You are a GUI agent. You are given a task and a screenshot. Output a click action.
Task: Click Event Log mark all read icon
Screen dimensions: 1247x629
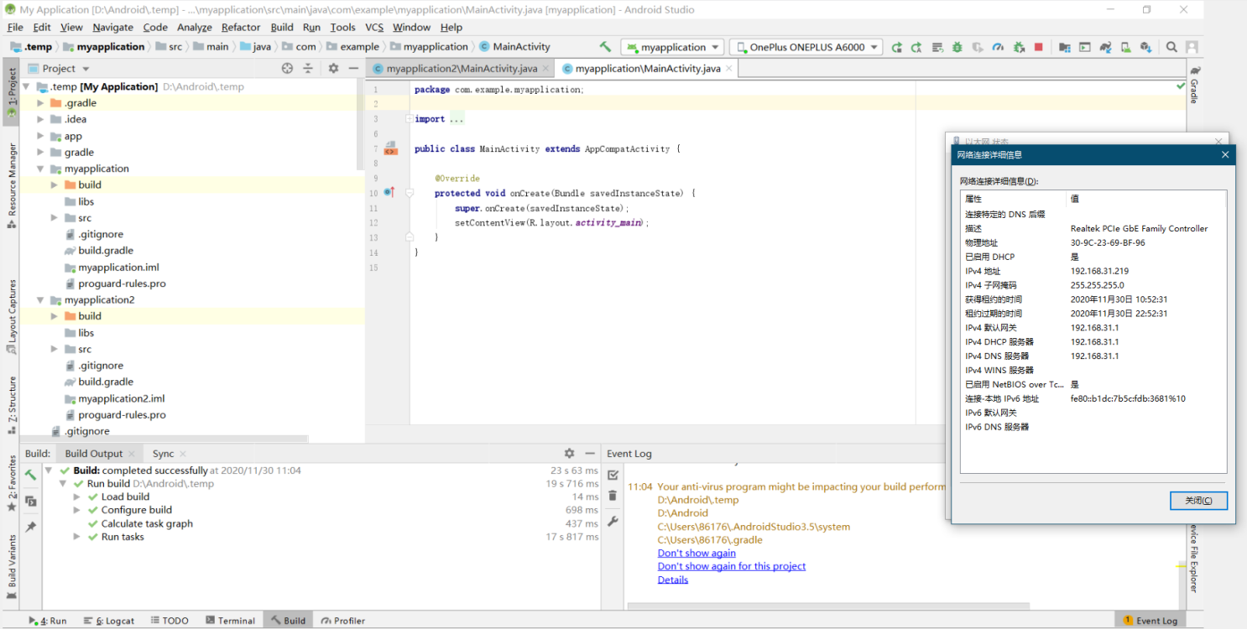pyautogui.click(x=613, y=475)
